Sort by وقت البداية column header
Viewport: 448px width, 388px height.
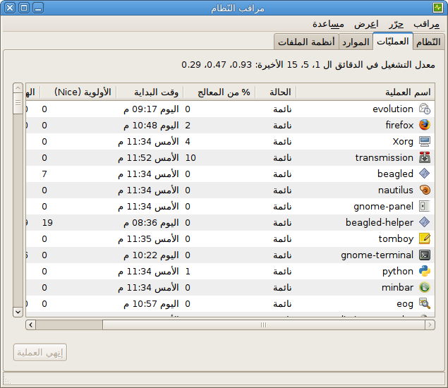[x=149, y=92]
